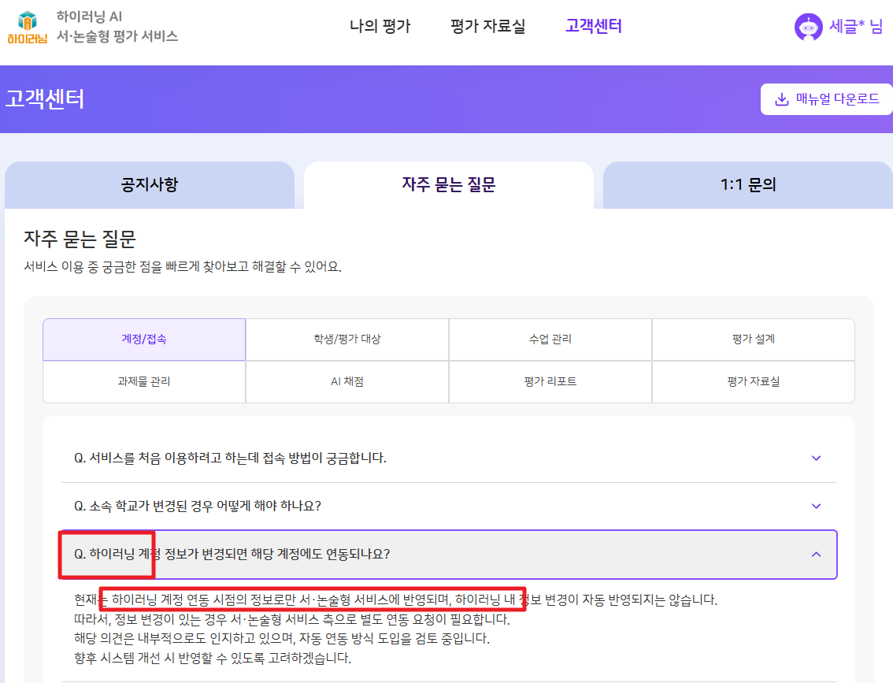Viewport: 893px width, 683px height.
Task: Switch to the 1:1 문의 tab
Action: (748, 184)
